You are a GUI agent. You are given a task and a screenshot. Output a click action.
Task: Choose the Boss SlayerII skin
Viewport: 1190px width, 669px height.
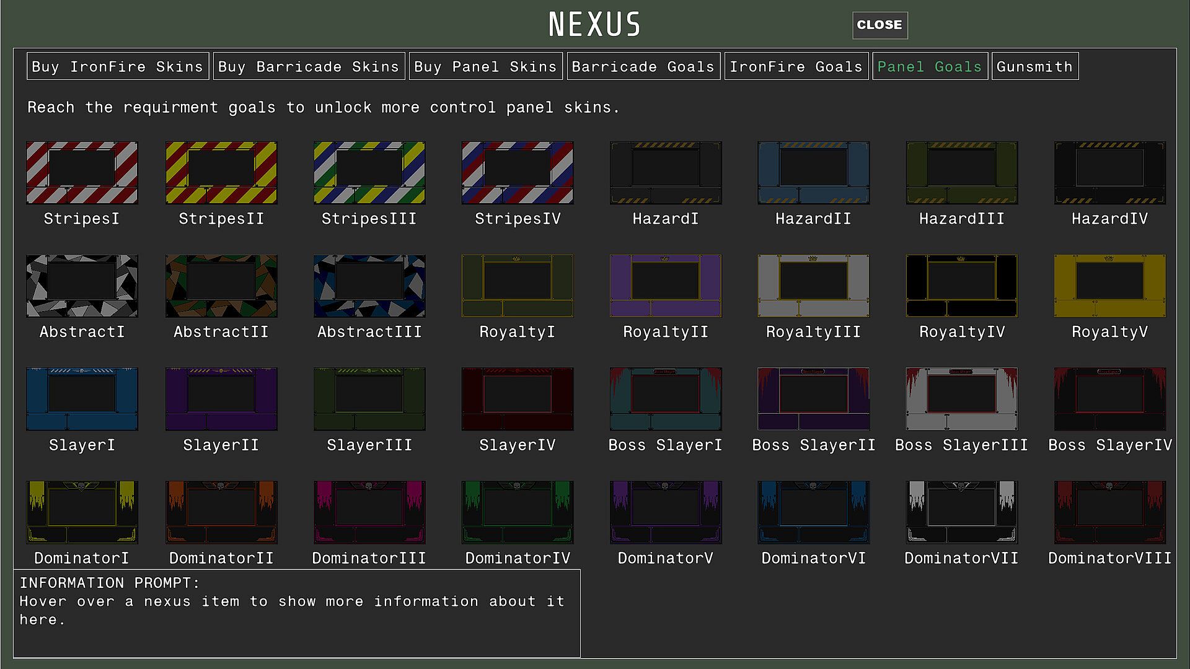click(x=814, y=400)
